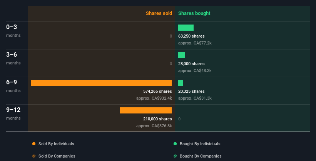Toggle the Sold By Companies legend label

point(57,156)
